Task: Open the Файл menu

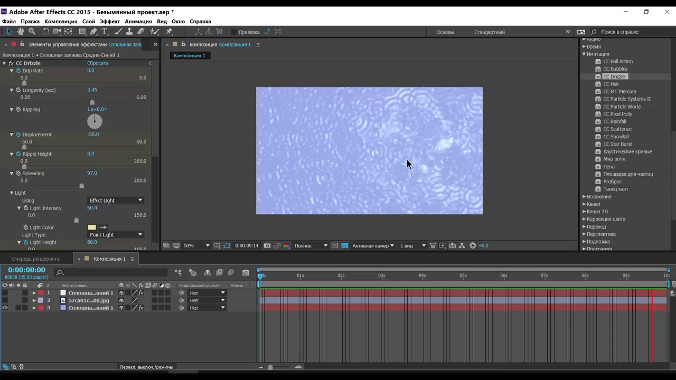Action: (9, 22)
